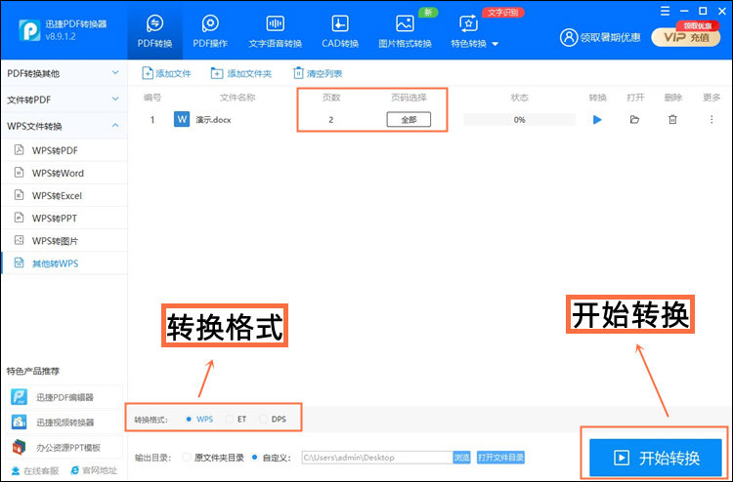Select the DPS format radio button
The image size is (733, 482).
pos(264,419)
